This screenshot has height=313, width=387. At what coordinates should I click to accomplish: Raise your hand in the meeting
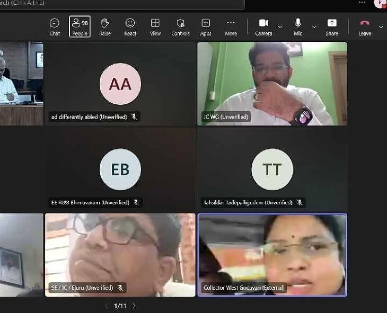(105, 26)
